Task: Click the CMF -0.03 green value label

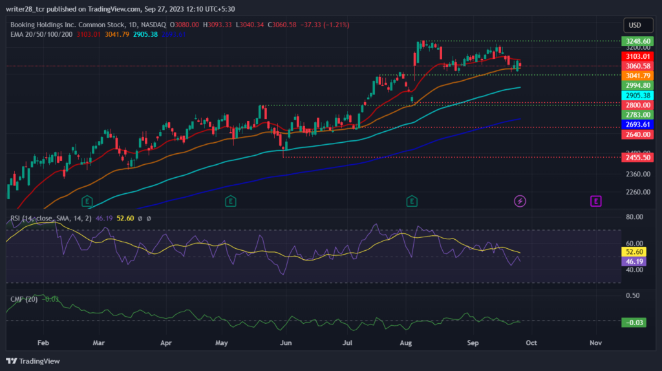Action: 634,323
